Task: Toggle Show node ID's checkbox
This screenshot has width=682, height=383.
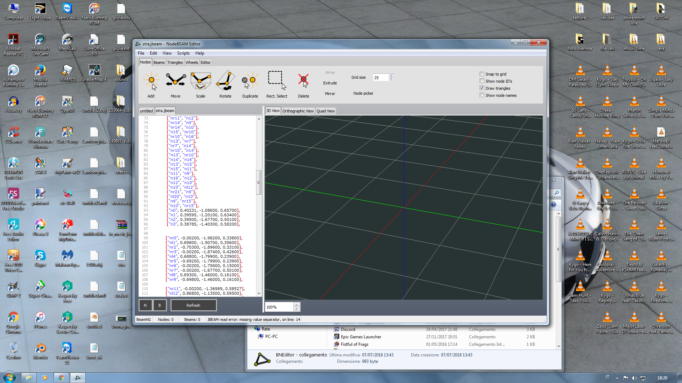Action: coord(482,81)
